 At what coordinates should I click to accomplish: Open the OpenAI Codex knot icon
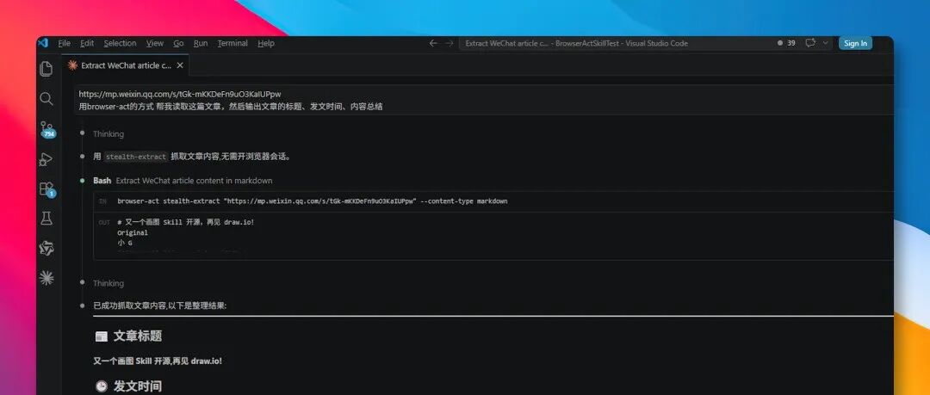click(x=46, y=248)
